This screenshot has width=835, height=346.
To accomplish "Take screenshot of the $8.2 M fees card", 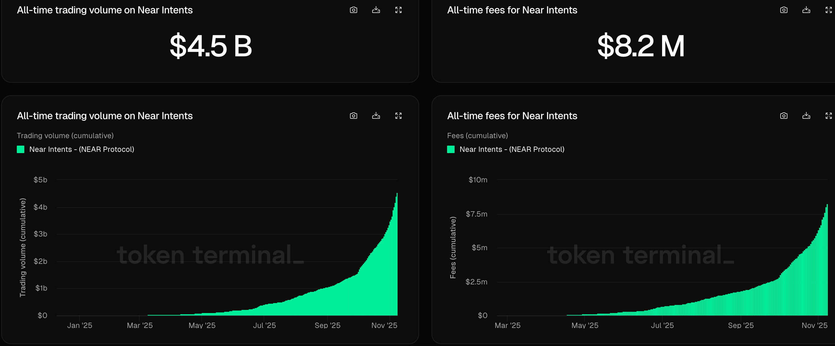I will pyautogui.click(x=784, y=10).
